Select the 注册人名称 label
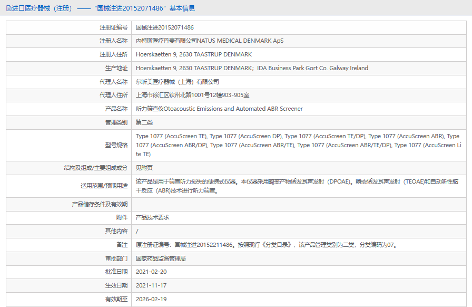The width and height of the screenshot is (472, 307). point(113,41)
